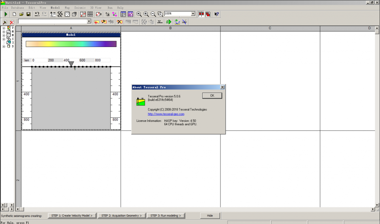
Task: Toggle the red framed window toolbar button
Action: (x=208, y=14)
